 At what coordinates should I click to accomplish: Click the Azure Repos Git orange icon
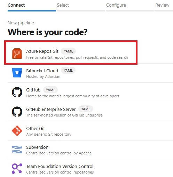pyautogui.click(x=17, y=54)
